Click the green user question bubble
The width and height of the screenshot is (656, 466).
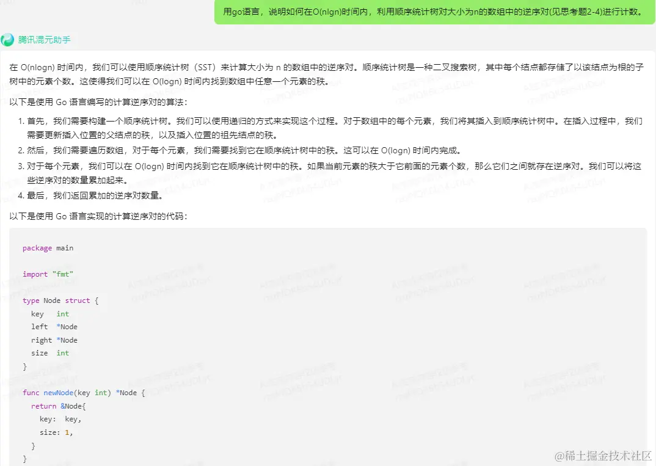pos(431,13)
